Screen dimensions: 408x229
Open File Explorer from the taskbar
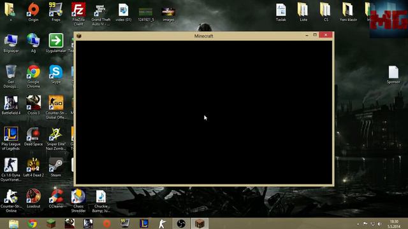point(13,224)
